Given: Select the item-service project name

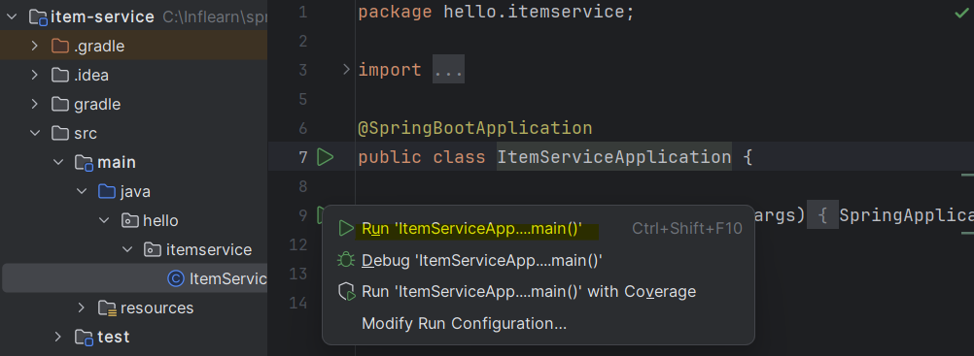Looking at the screenshot, I should (102, 16).
